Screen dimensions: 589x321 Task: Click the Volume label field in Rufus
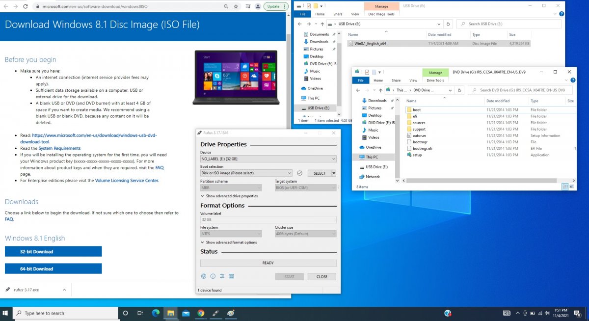pos(268,219)
